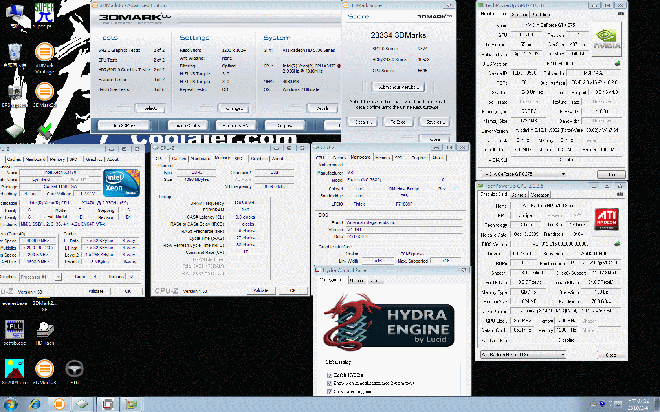
Task: Open CPU-Z taskbar icon
Action: tap(82, 404)
